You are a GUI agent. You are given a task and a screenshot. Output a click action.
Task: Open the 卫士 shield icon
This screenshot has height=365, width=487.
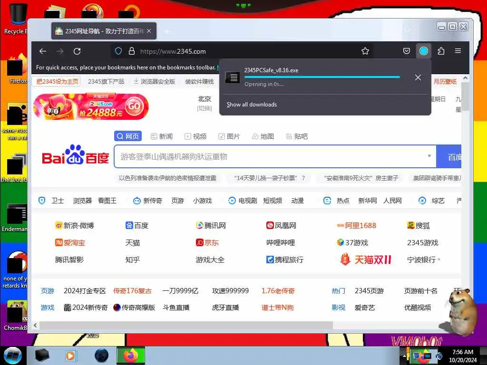pyautogui.click(x=42, y=201)
